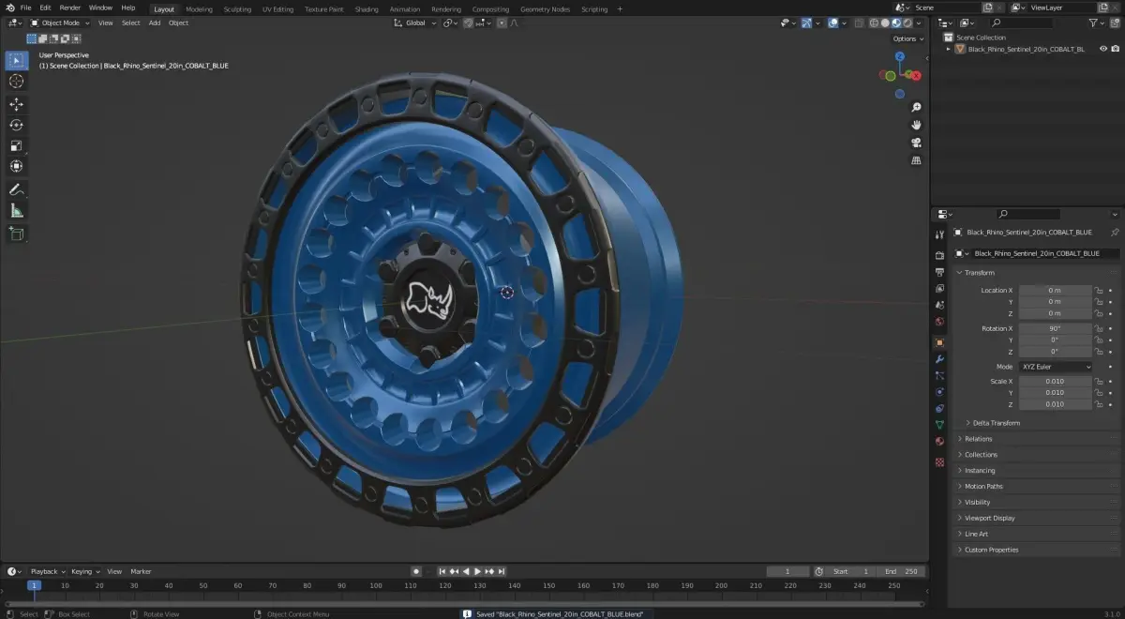Open rotation Mode XYZ Euler dropdown
This screenshot has height=619, width=1125.
pyautogui.click(x=1056, y=367)
